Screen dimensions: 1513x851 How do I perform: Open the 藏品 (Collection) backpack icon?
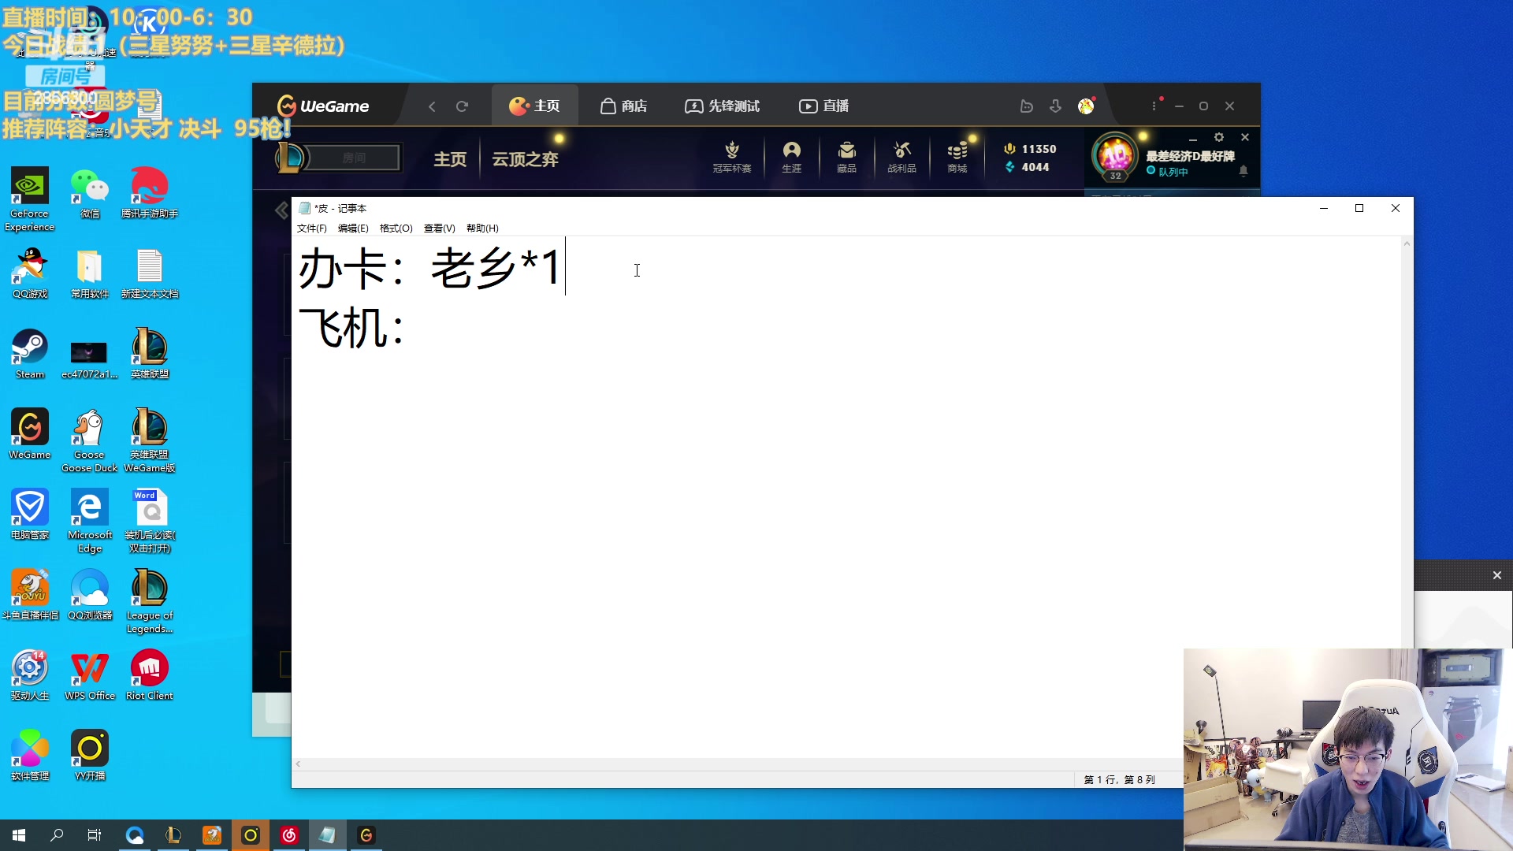pos(846,157)
